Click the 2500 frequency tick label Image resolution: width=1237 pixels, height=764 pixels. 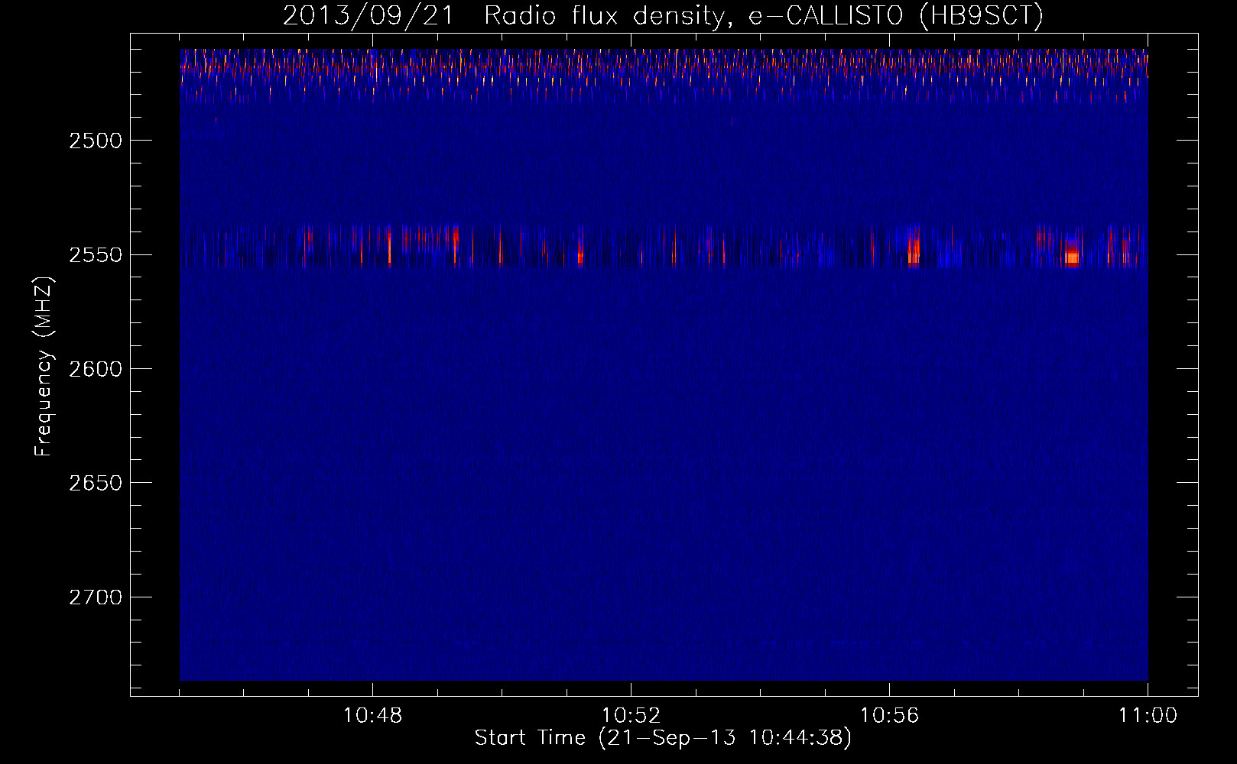(95, 141)
